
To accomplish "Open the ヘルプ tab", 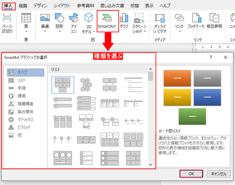I will [x=165, y=6].
